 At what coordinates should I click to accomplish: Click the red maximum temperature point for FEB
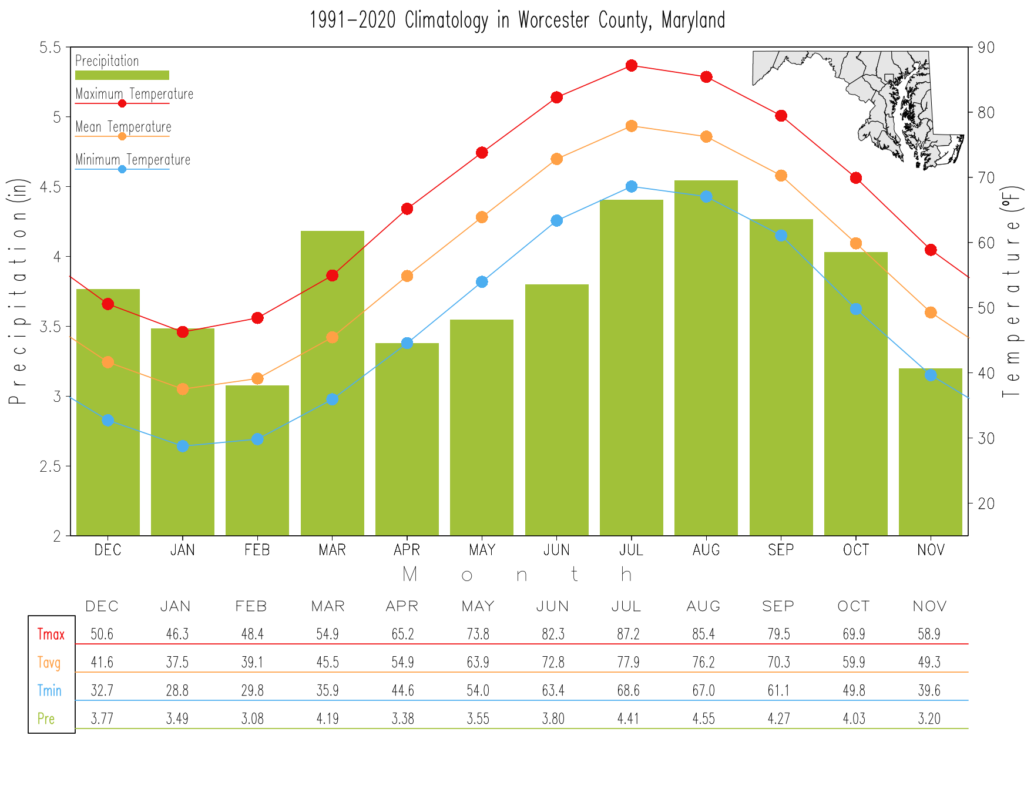coord(257,318)
